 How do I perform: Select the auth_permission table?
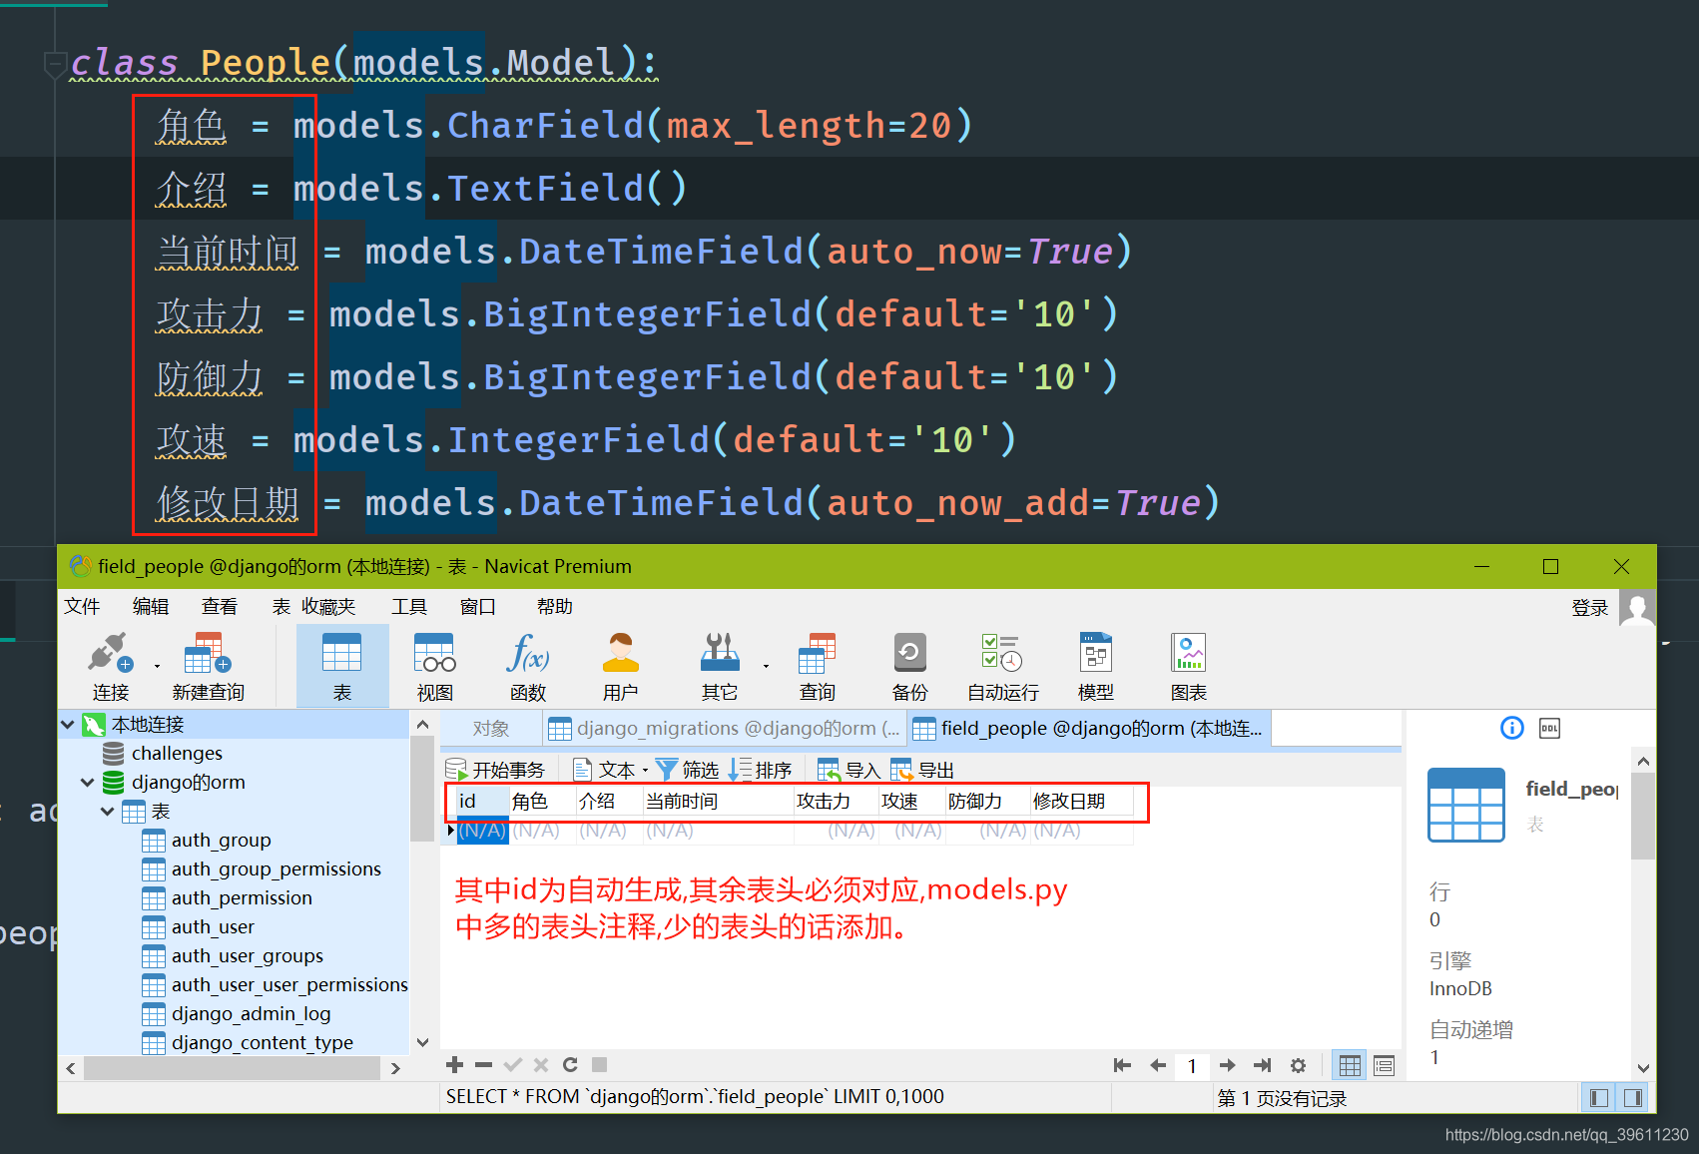pyautogui.click(x=242, y=897)
